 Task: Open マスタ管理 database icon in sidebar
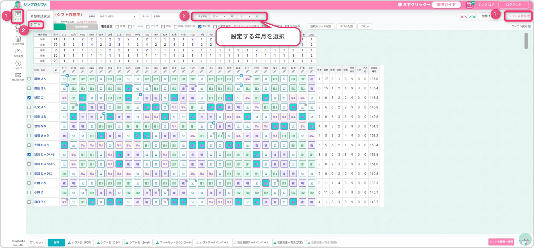click(18, 40)
